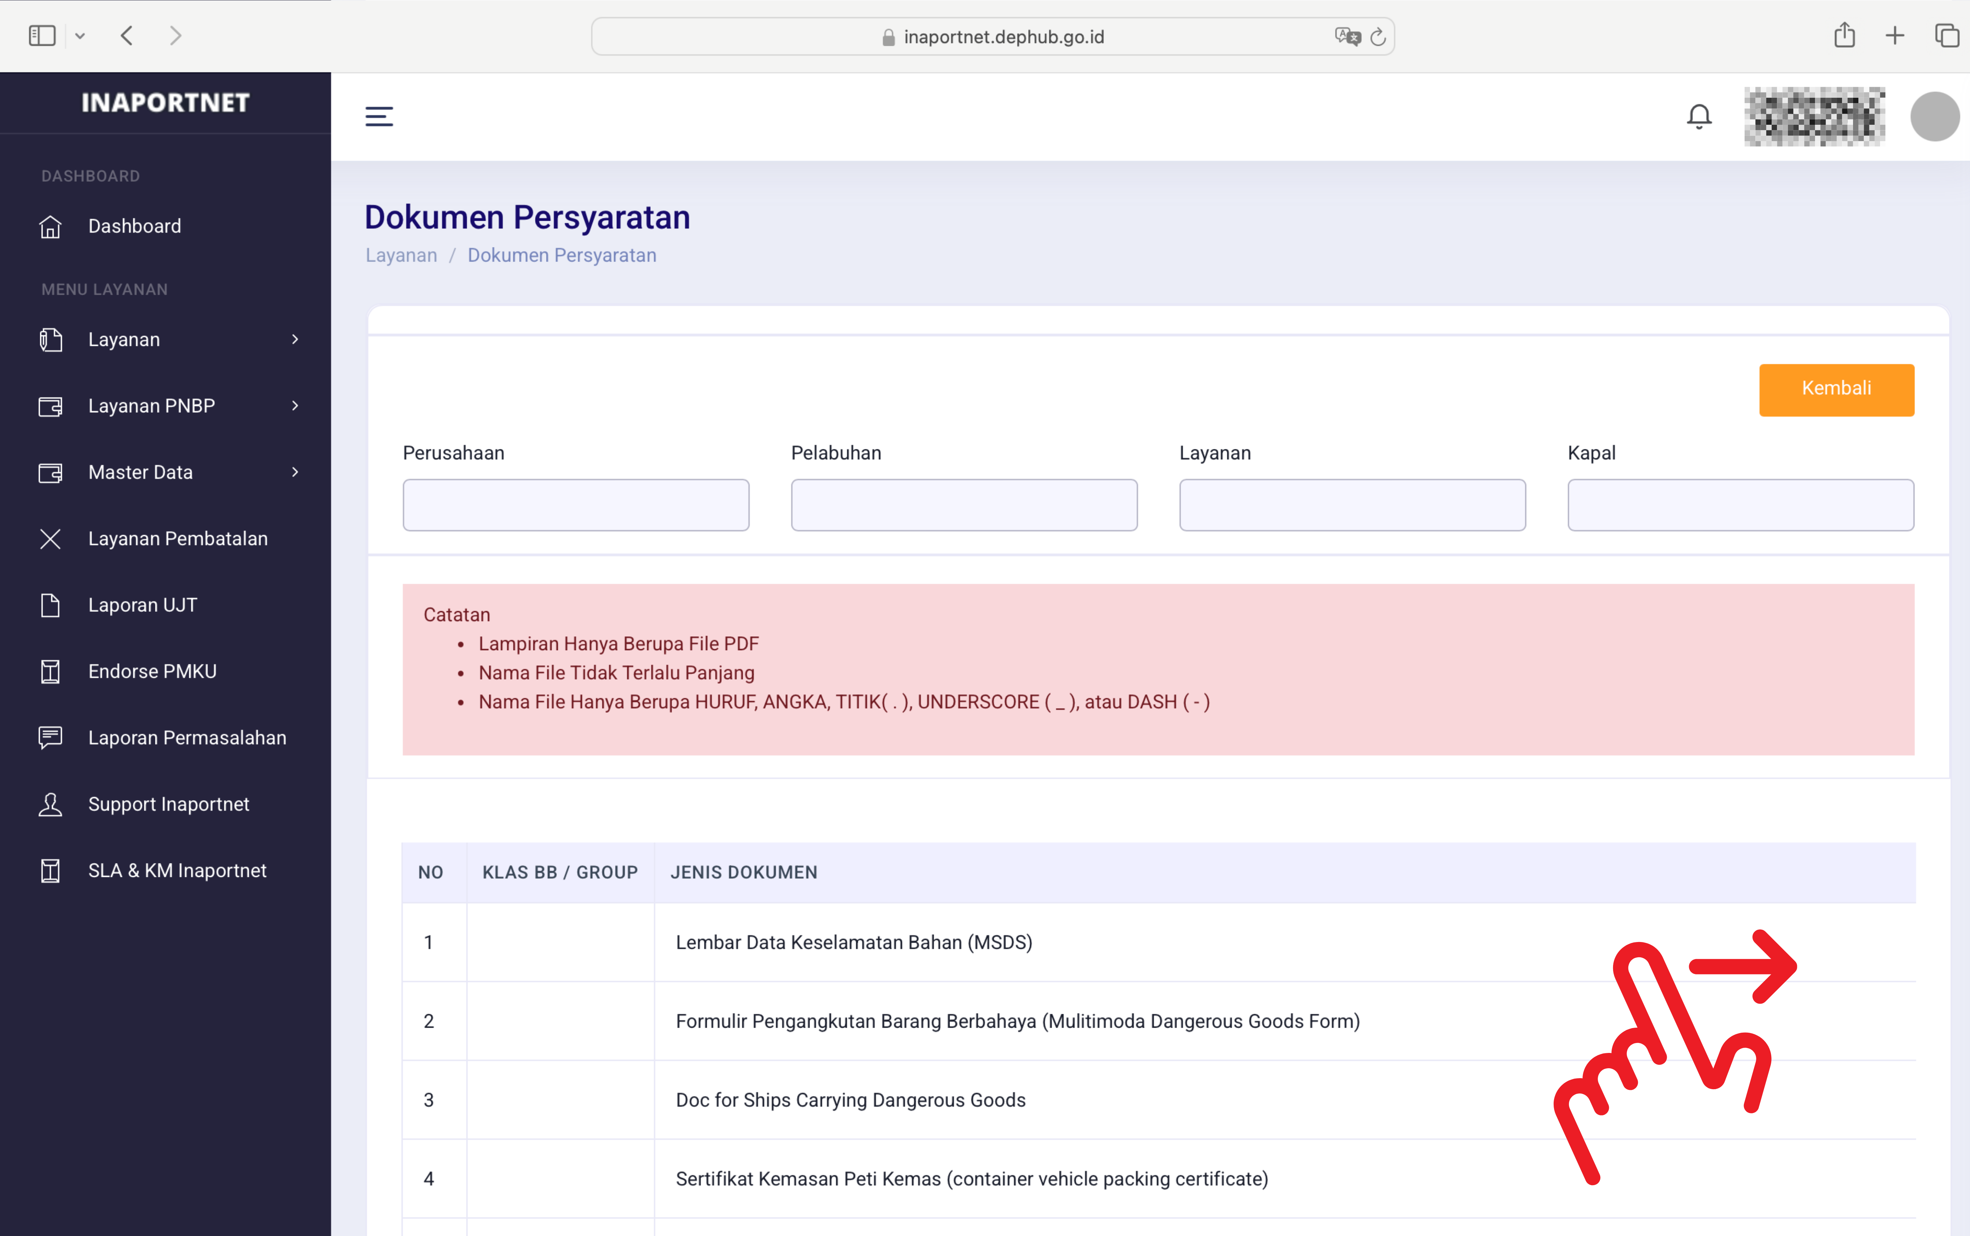The height and width of the screenshot is (1236, 1970).
Task: Go to Support Inaportnet page
Action: coord(169,804)
